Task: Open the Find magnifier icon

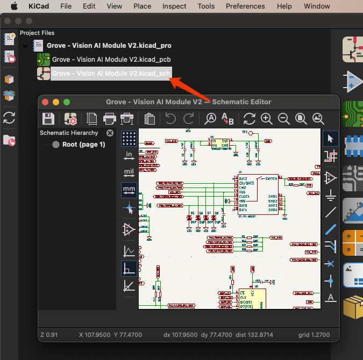Action: click(x=210, y=119)
